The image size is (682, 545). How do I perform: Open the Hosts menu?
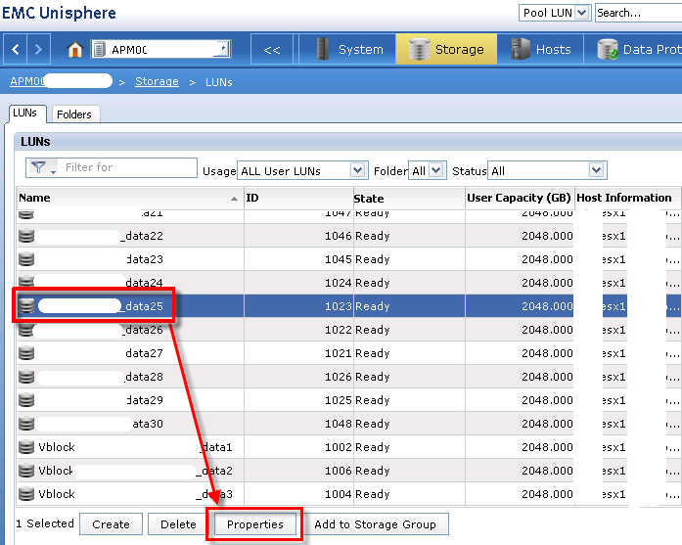coord(541,49)
